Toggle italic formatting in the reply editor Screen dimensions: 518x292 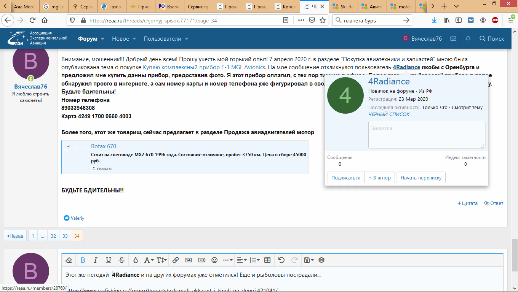[96, 260]
